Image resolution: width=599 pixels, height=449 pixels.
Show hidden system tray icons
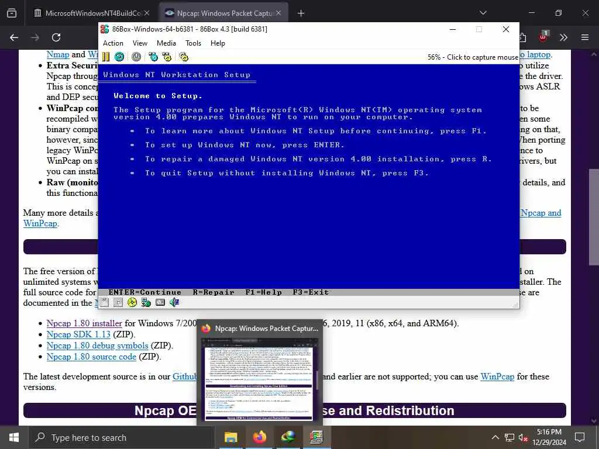coord(495,437)
